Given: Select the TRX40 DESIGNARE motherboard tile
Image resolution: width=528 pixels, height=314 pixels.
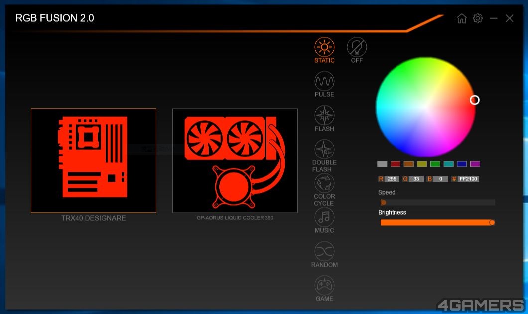Looking at the screenshot, I should coord(94,160).
